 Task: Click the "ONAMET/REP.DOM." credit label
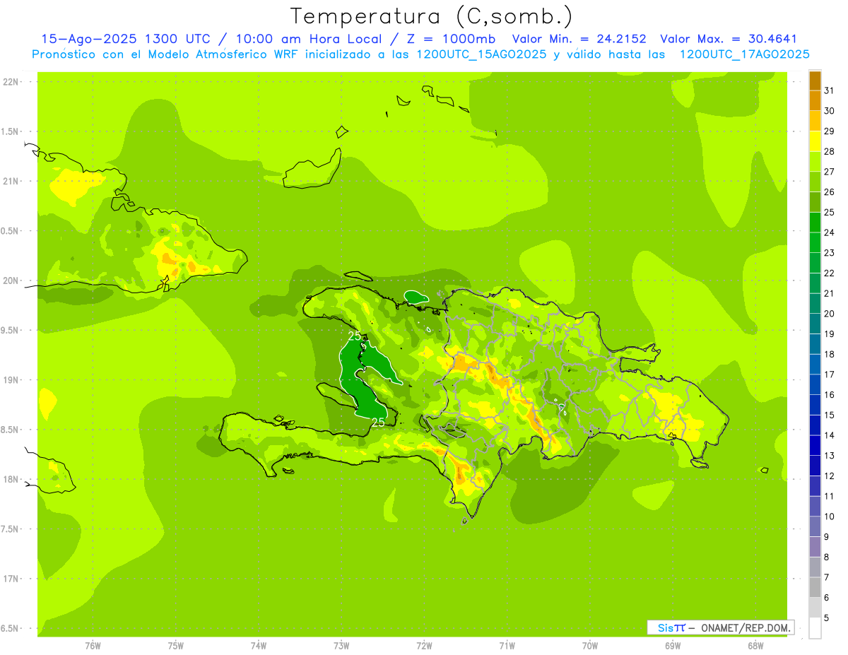745,627
